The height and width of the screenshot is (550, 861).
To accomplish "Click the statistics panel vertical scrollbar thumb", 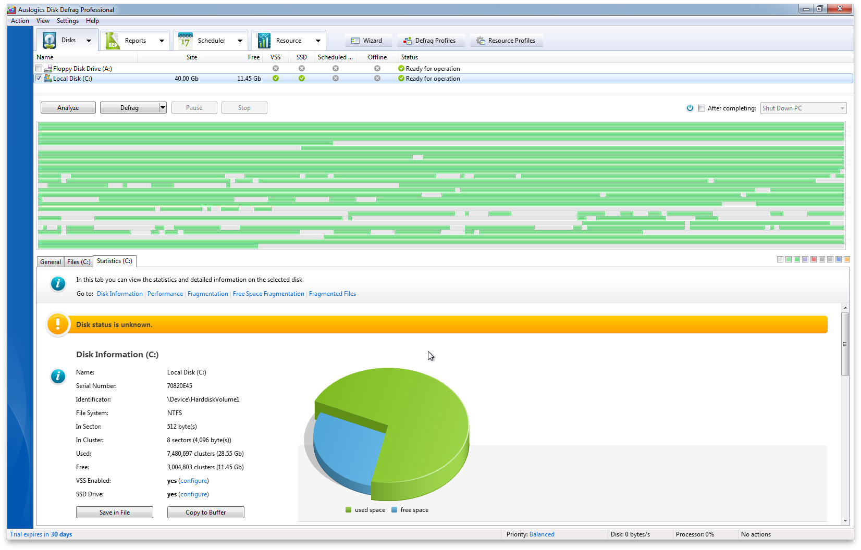I will click(x=845, y=344).
